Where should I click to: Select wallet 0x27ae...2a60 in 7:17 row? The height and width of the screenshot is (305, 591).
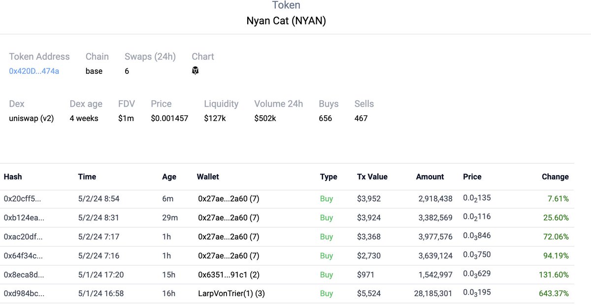(x=229, y=237)
